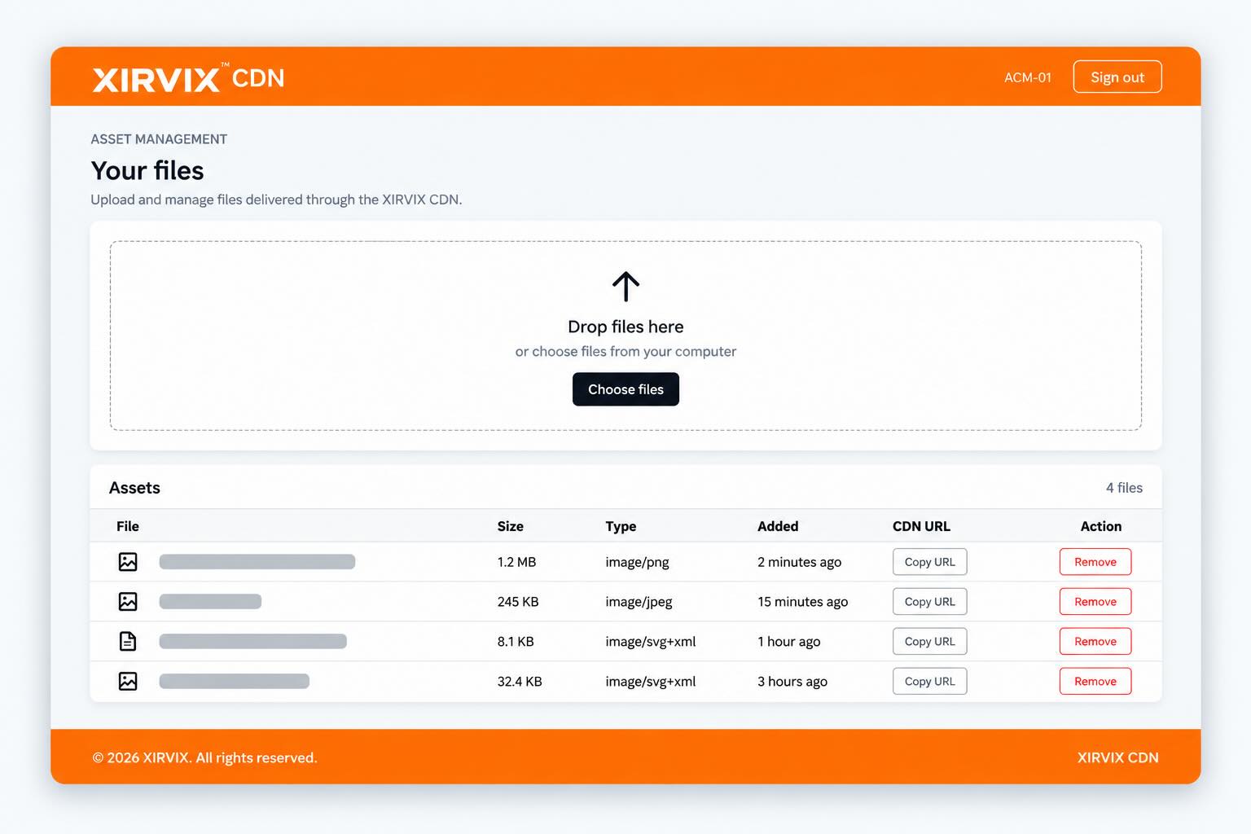Copy URL for the image/png file
Screen dimensions: 1251x834
click(x=930, y=562)
